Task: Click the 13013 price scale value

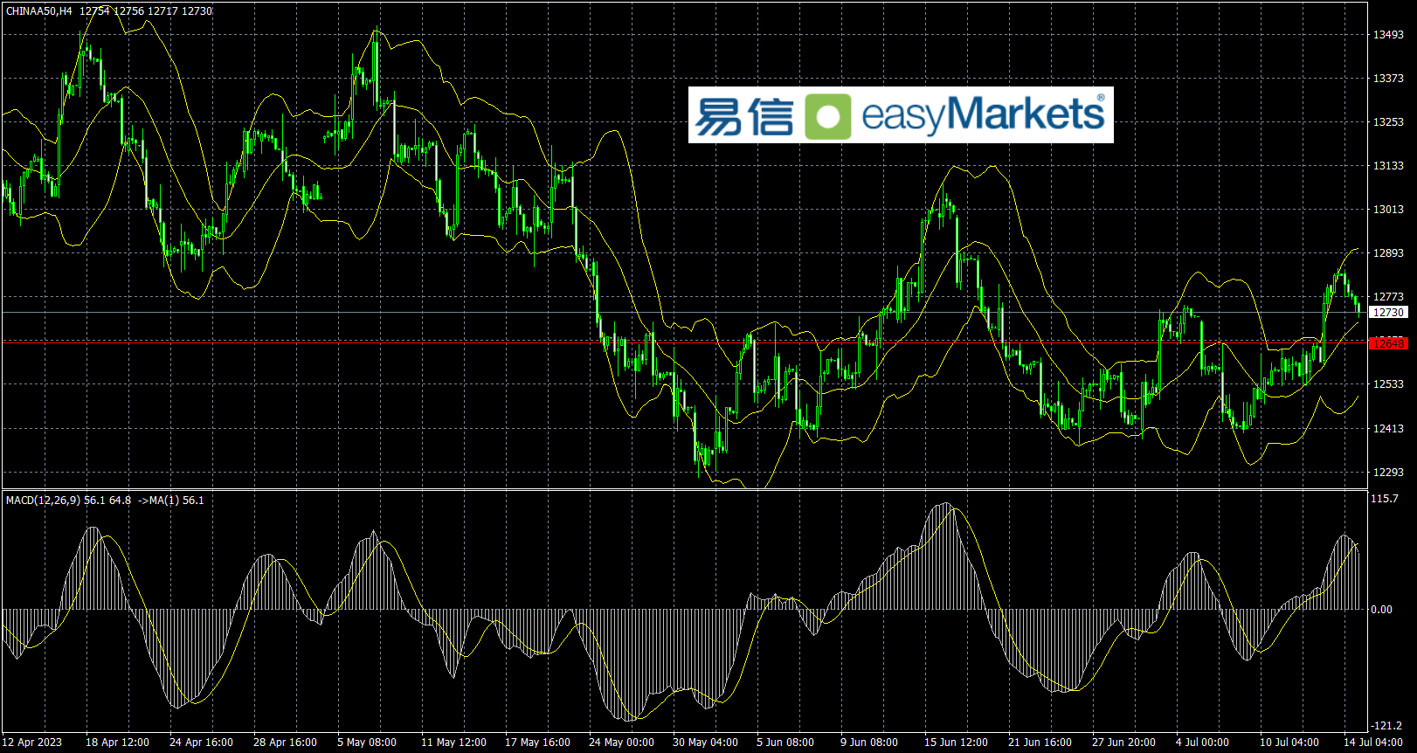Action: 1388,210
